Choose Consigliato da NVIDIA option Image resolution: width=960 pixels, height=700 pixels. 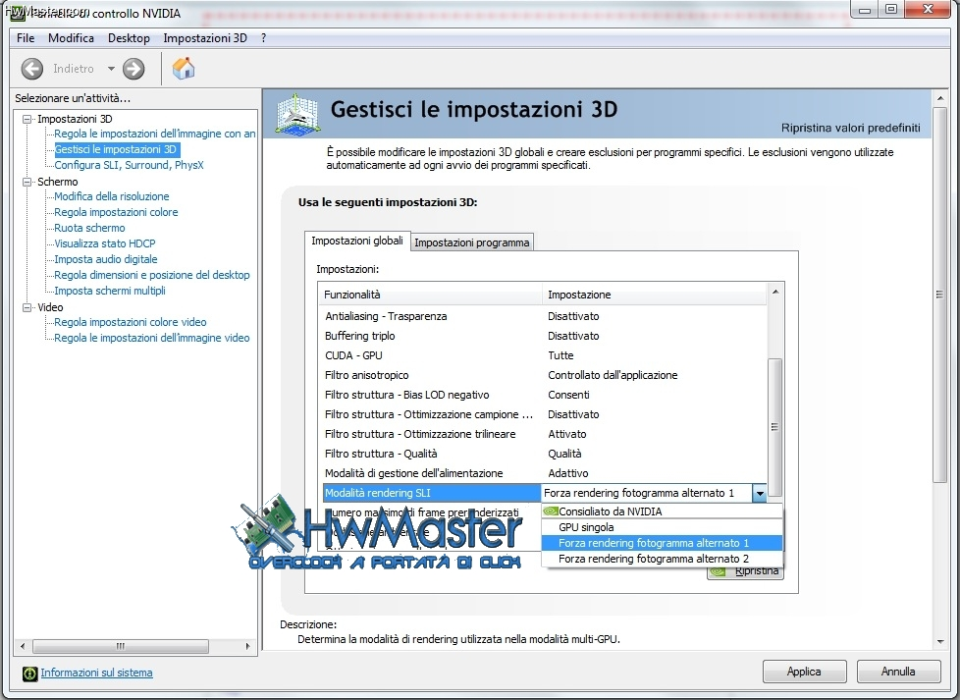point(662,512)
